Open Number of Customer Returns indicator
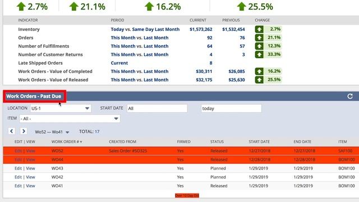Screen dimensions: 359x202 [x=50, y=54]
